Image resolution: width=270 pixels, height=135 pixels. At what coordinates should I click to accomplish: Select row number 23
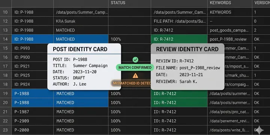[x=5, y=130]
